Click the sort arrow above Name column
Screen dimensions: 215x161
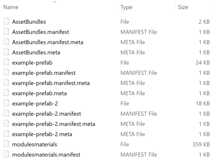click(54, 2)
